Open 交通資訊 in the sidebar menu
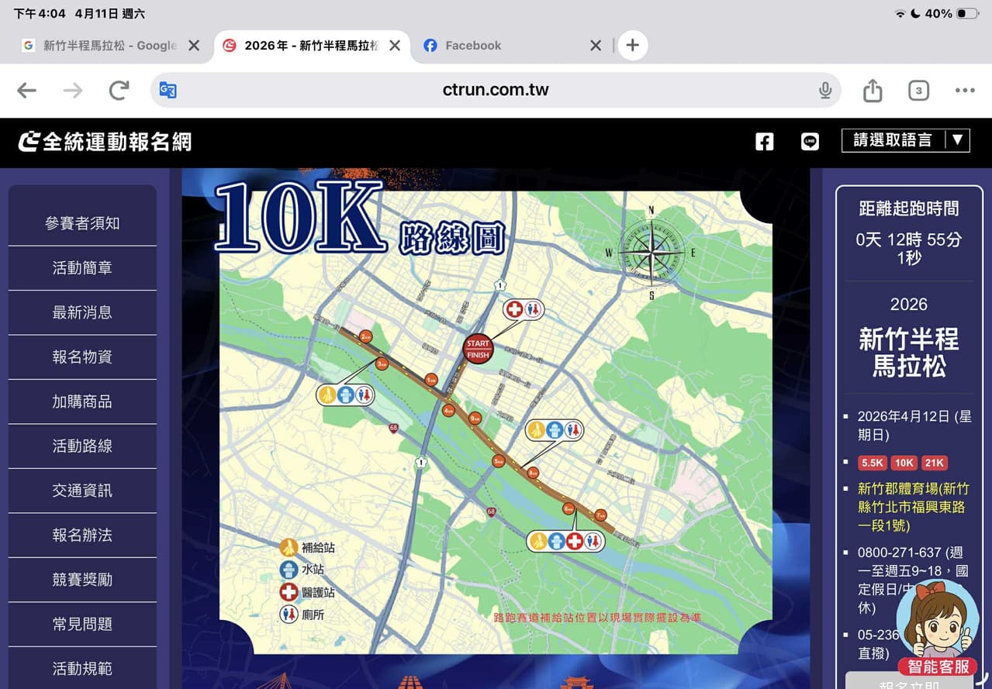The width and height of the screenshot is (992, 689). 82,491
